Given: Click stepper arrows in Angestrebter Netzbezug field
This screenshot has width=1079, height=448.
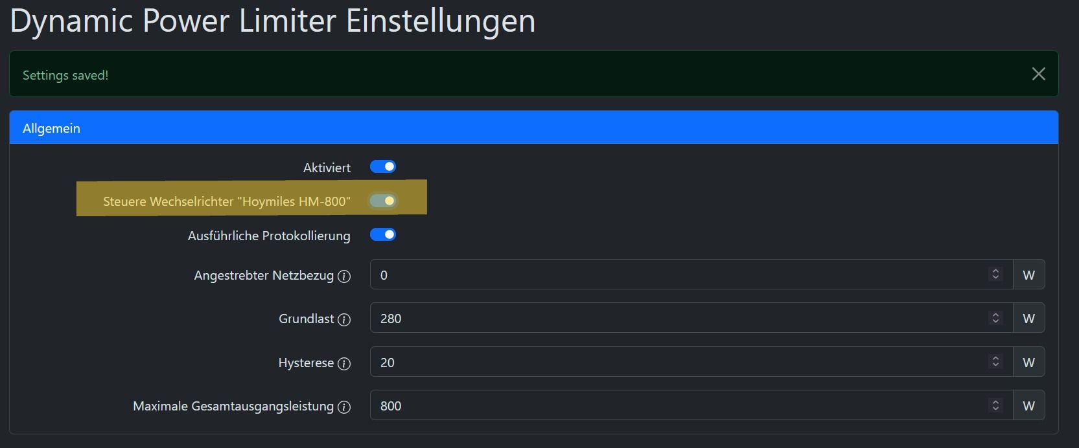Looking at the screenshot, I should tap(995, 274).
